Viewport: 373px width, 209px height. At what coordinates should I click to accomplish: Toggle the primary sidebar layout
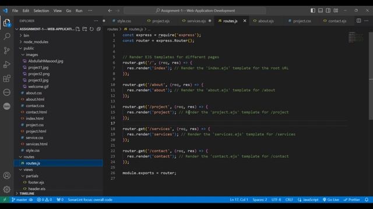[313, 10]
